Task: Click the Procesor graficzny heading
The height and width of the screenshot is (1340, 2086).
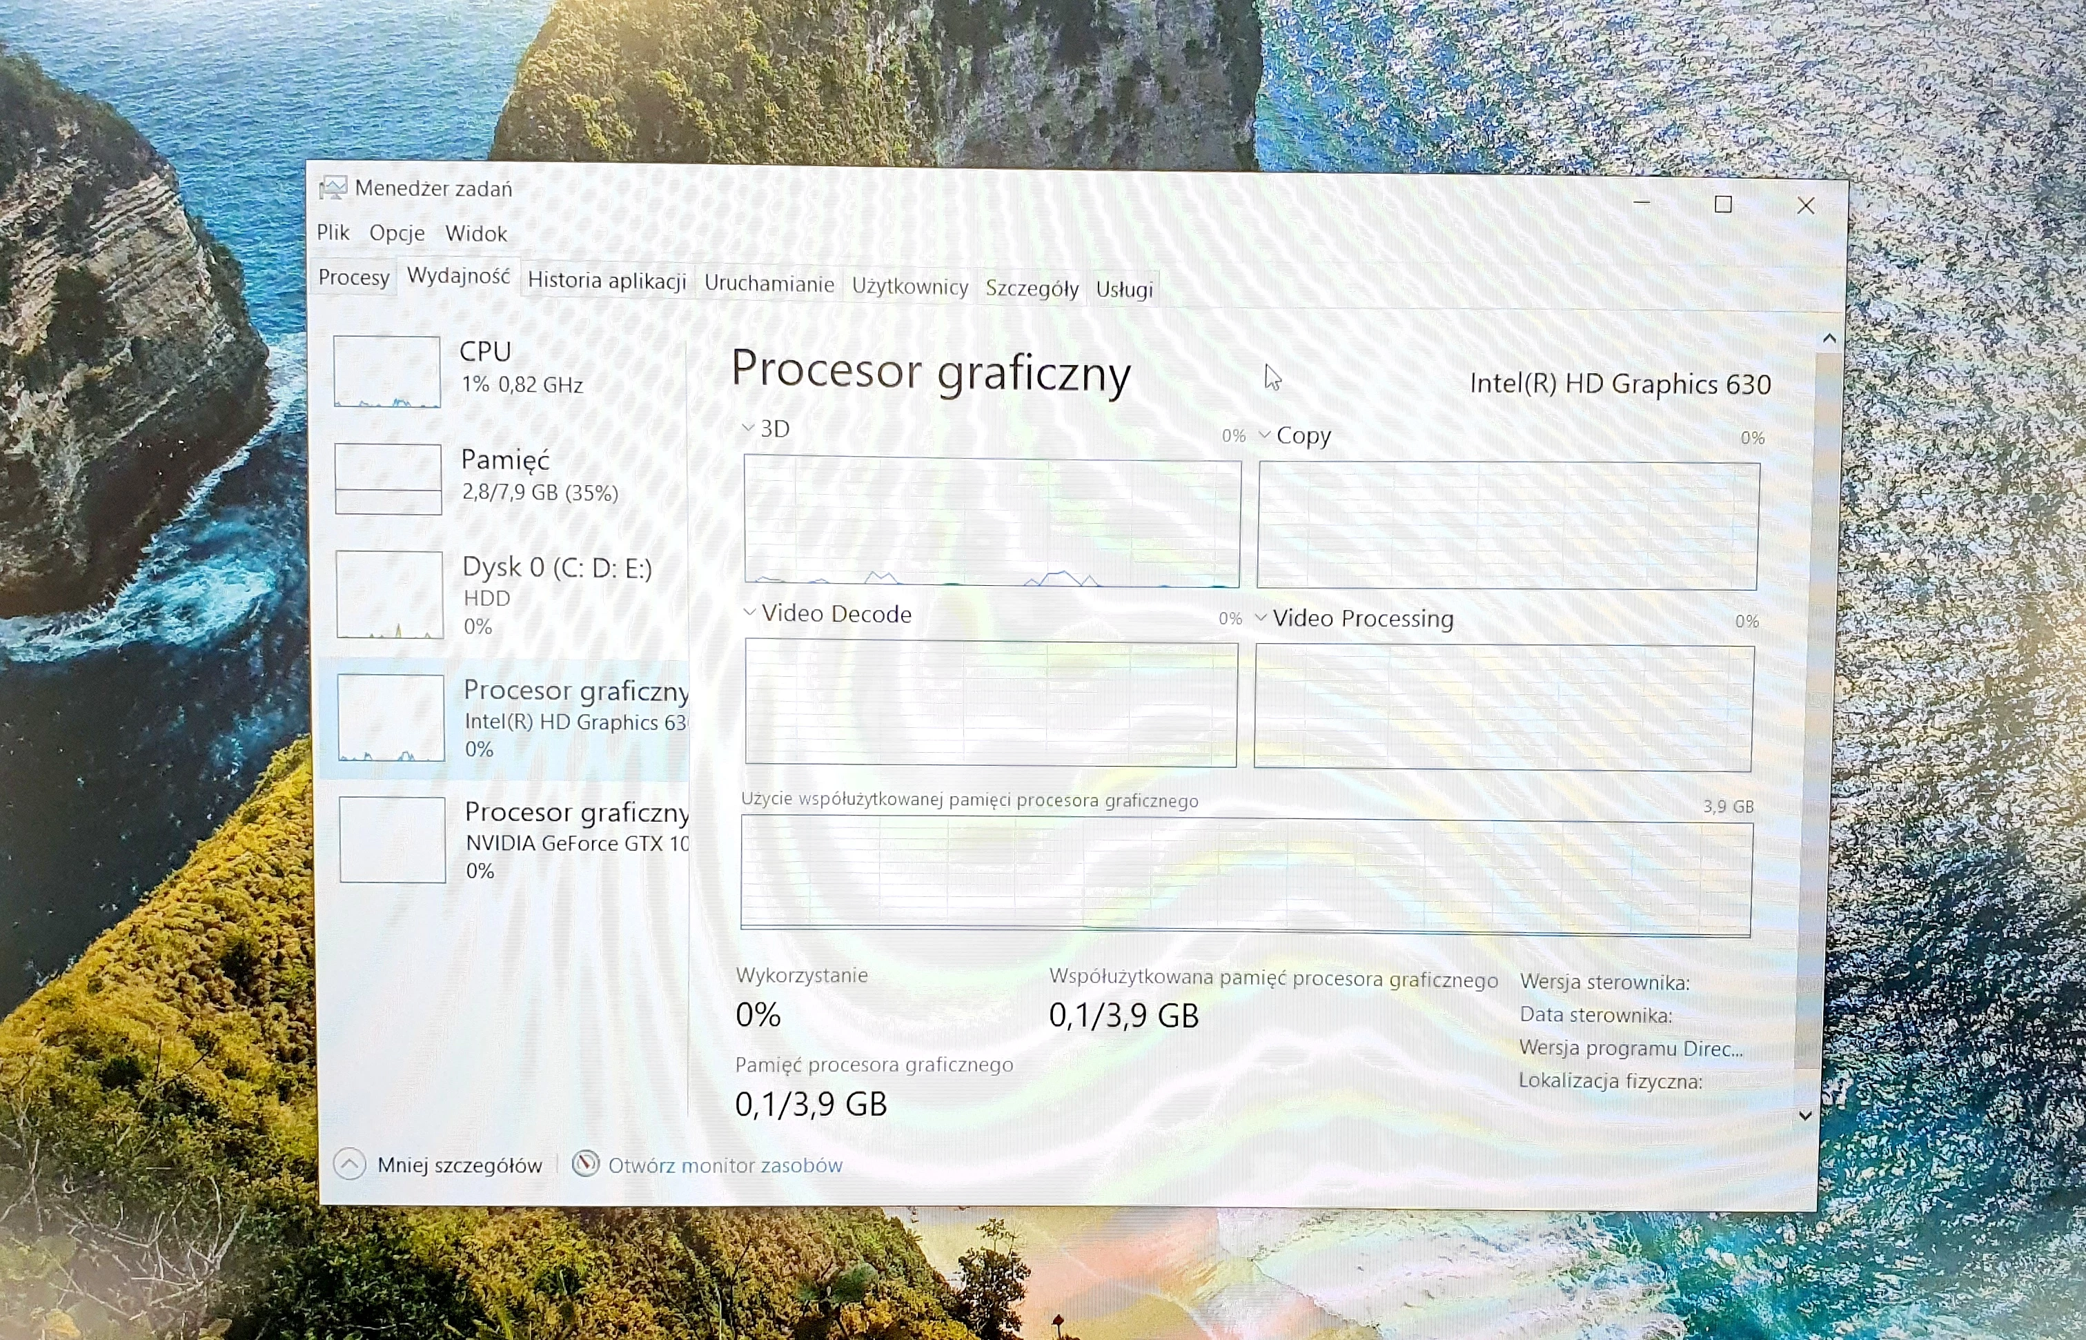Action: tap(931, 371)
